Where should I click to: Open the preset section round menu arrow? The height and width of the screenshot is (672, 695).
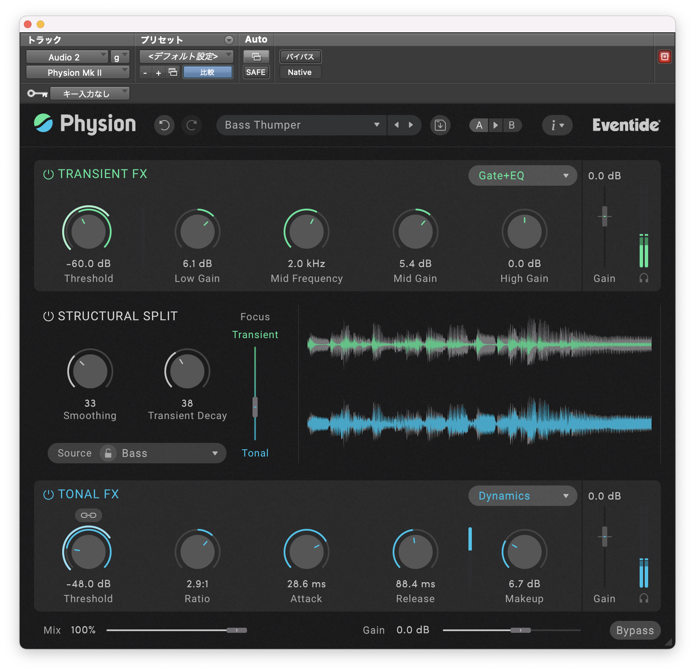pos(229,40)
